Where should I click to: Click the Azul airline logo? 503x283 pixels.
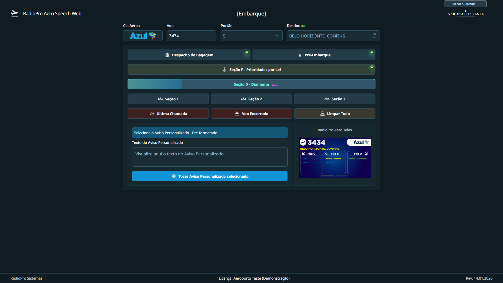pyautogui.click(x=143, y=36)
